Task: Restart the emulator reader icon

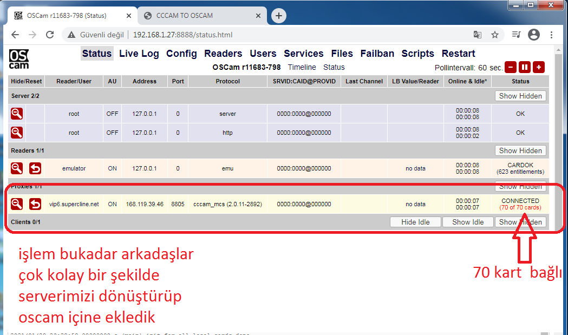Action: tap(35, 168)
